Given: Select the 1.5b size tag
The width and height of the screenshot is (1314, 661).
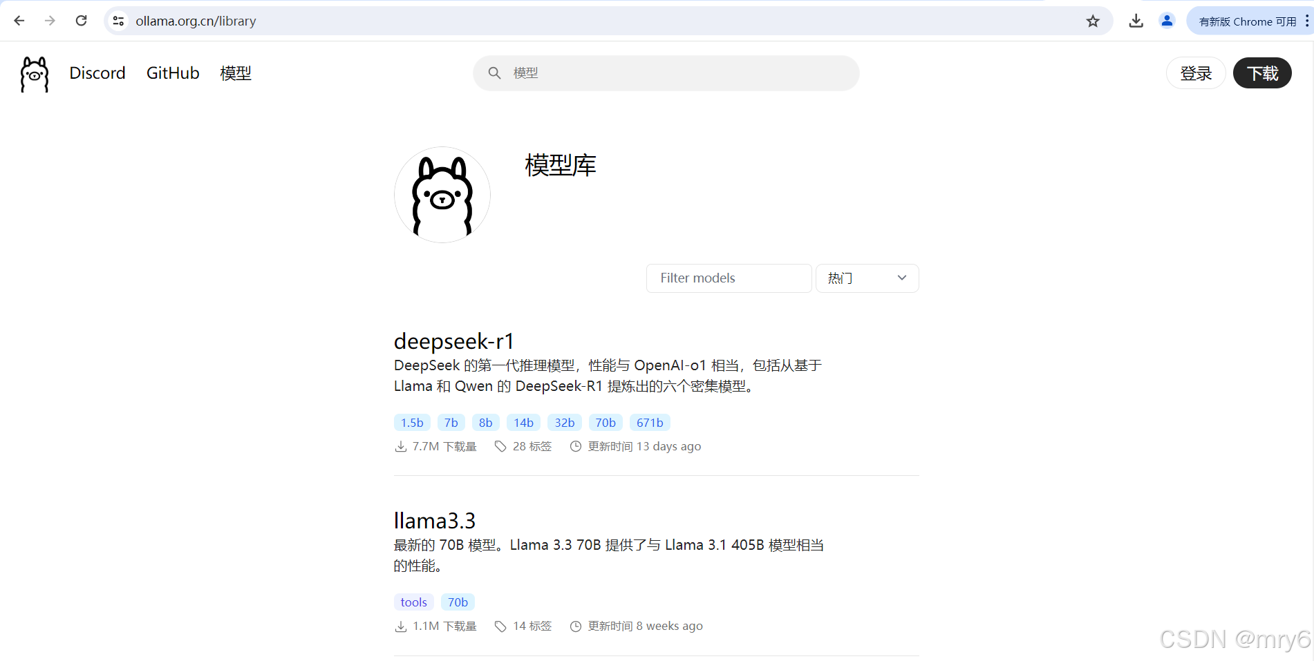Looking at the screenshot, I should click(x=412, y=423).
